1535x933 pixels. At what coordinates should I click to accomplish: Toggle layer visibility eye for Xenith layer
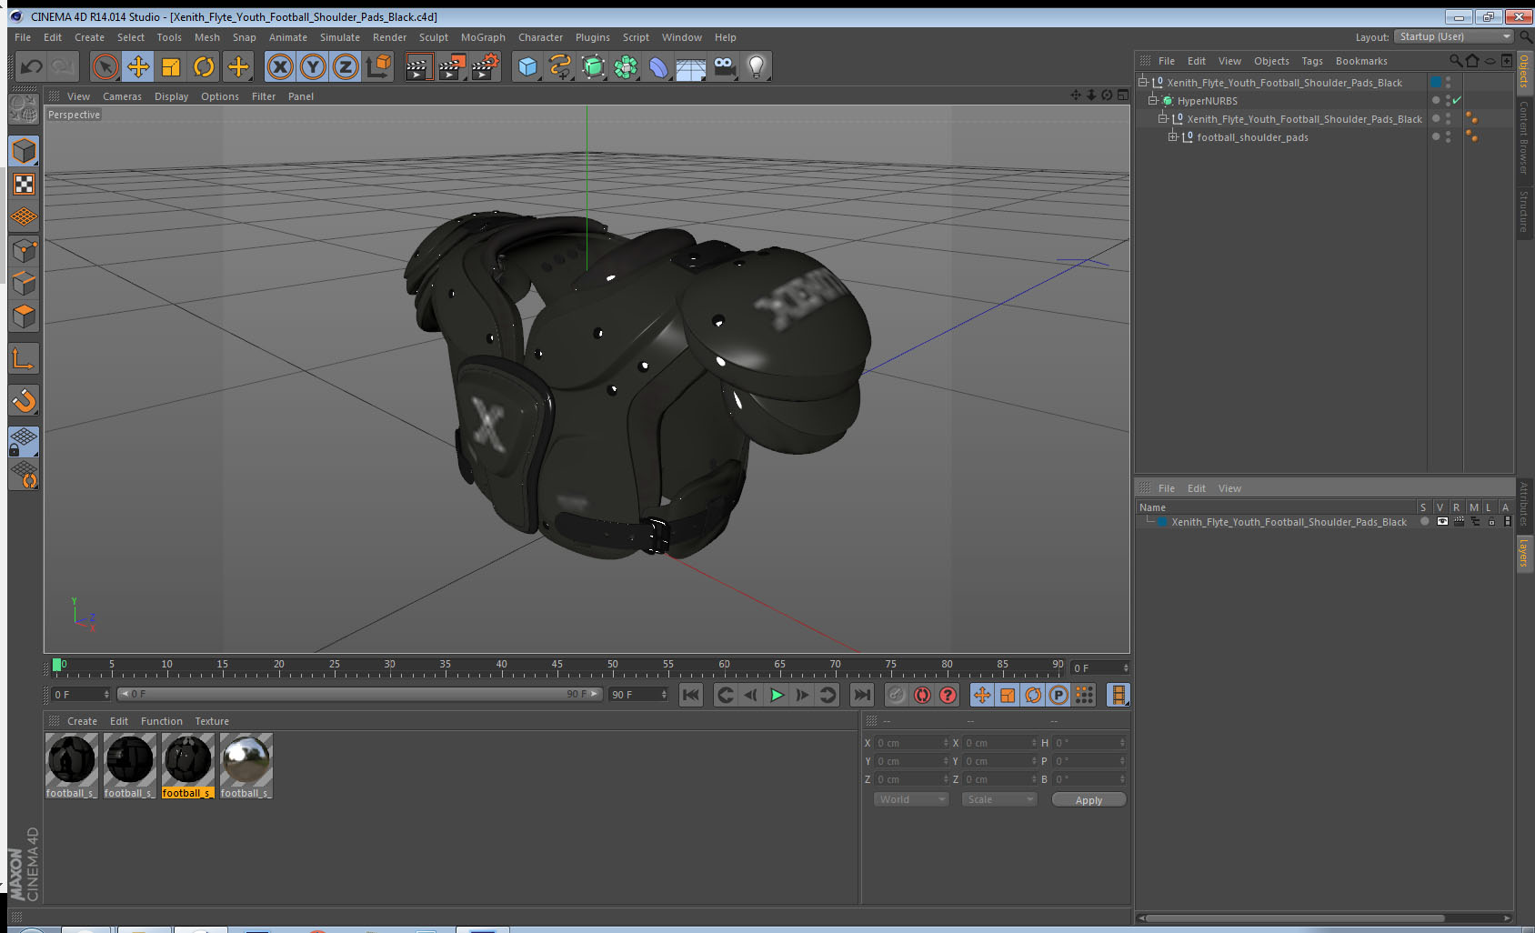click(1442, 522)
